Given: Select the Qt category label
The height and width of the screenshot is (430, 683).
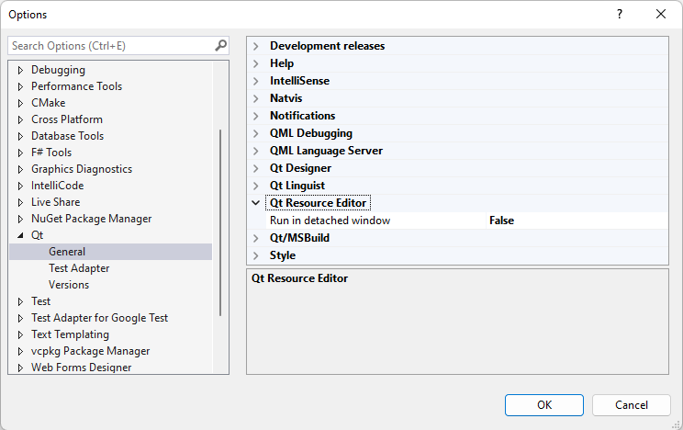Looking at the screenshot, I should 37,235.
